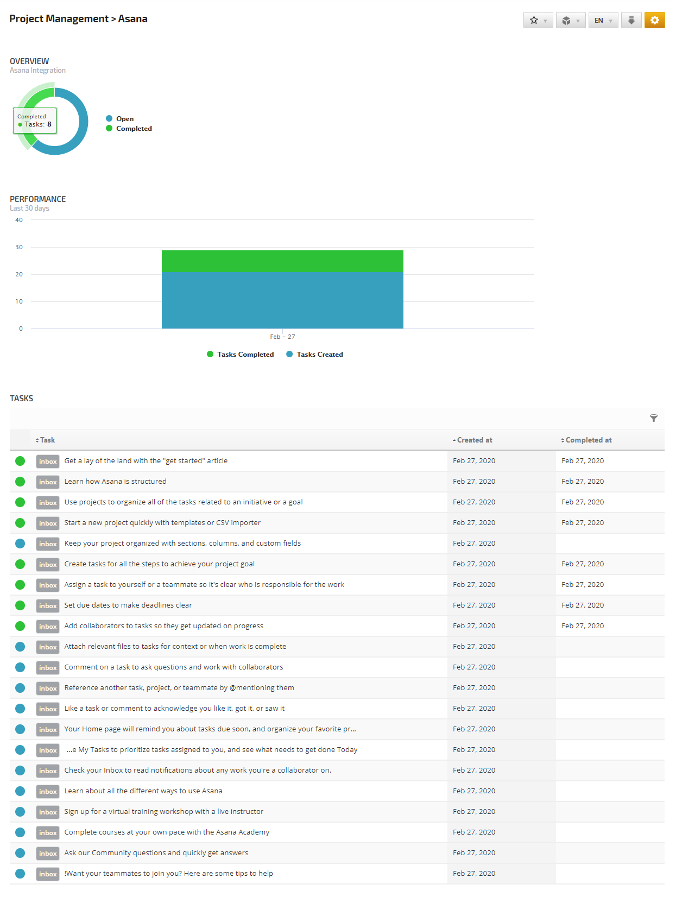Click status dot for 'Set due dates' task
This screenshot has height=897, width=676.
pyautogui.click(x=20, y=605)
